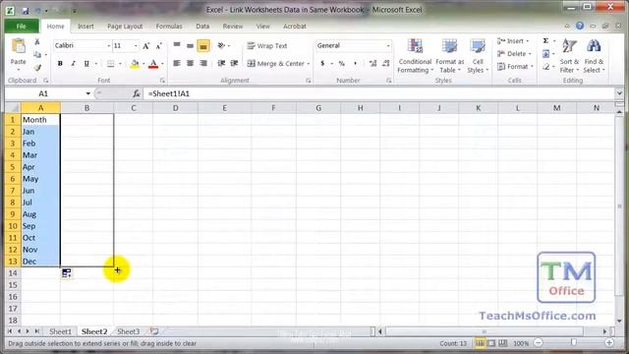Click Percent Style icon

point(342,63)
